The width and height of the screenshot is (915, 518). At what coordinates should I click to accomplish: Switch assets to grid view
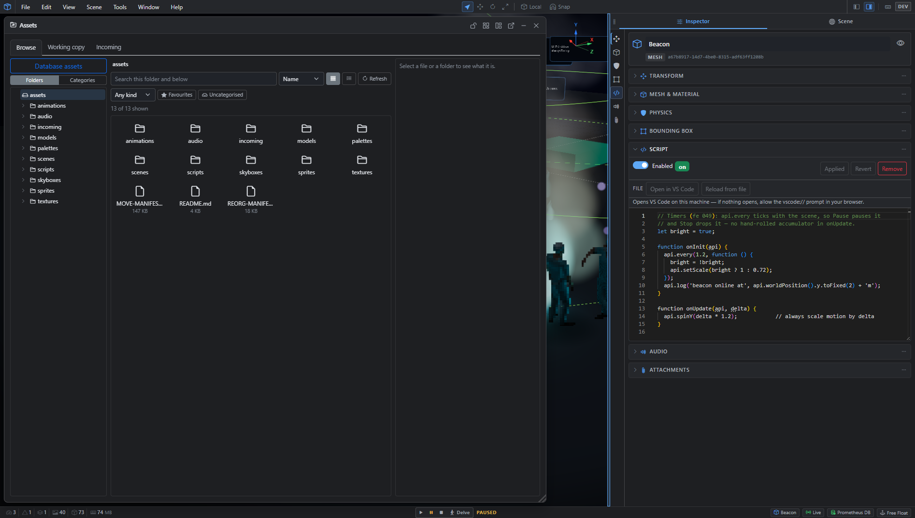tap(333, 79)
